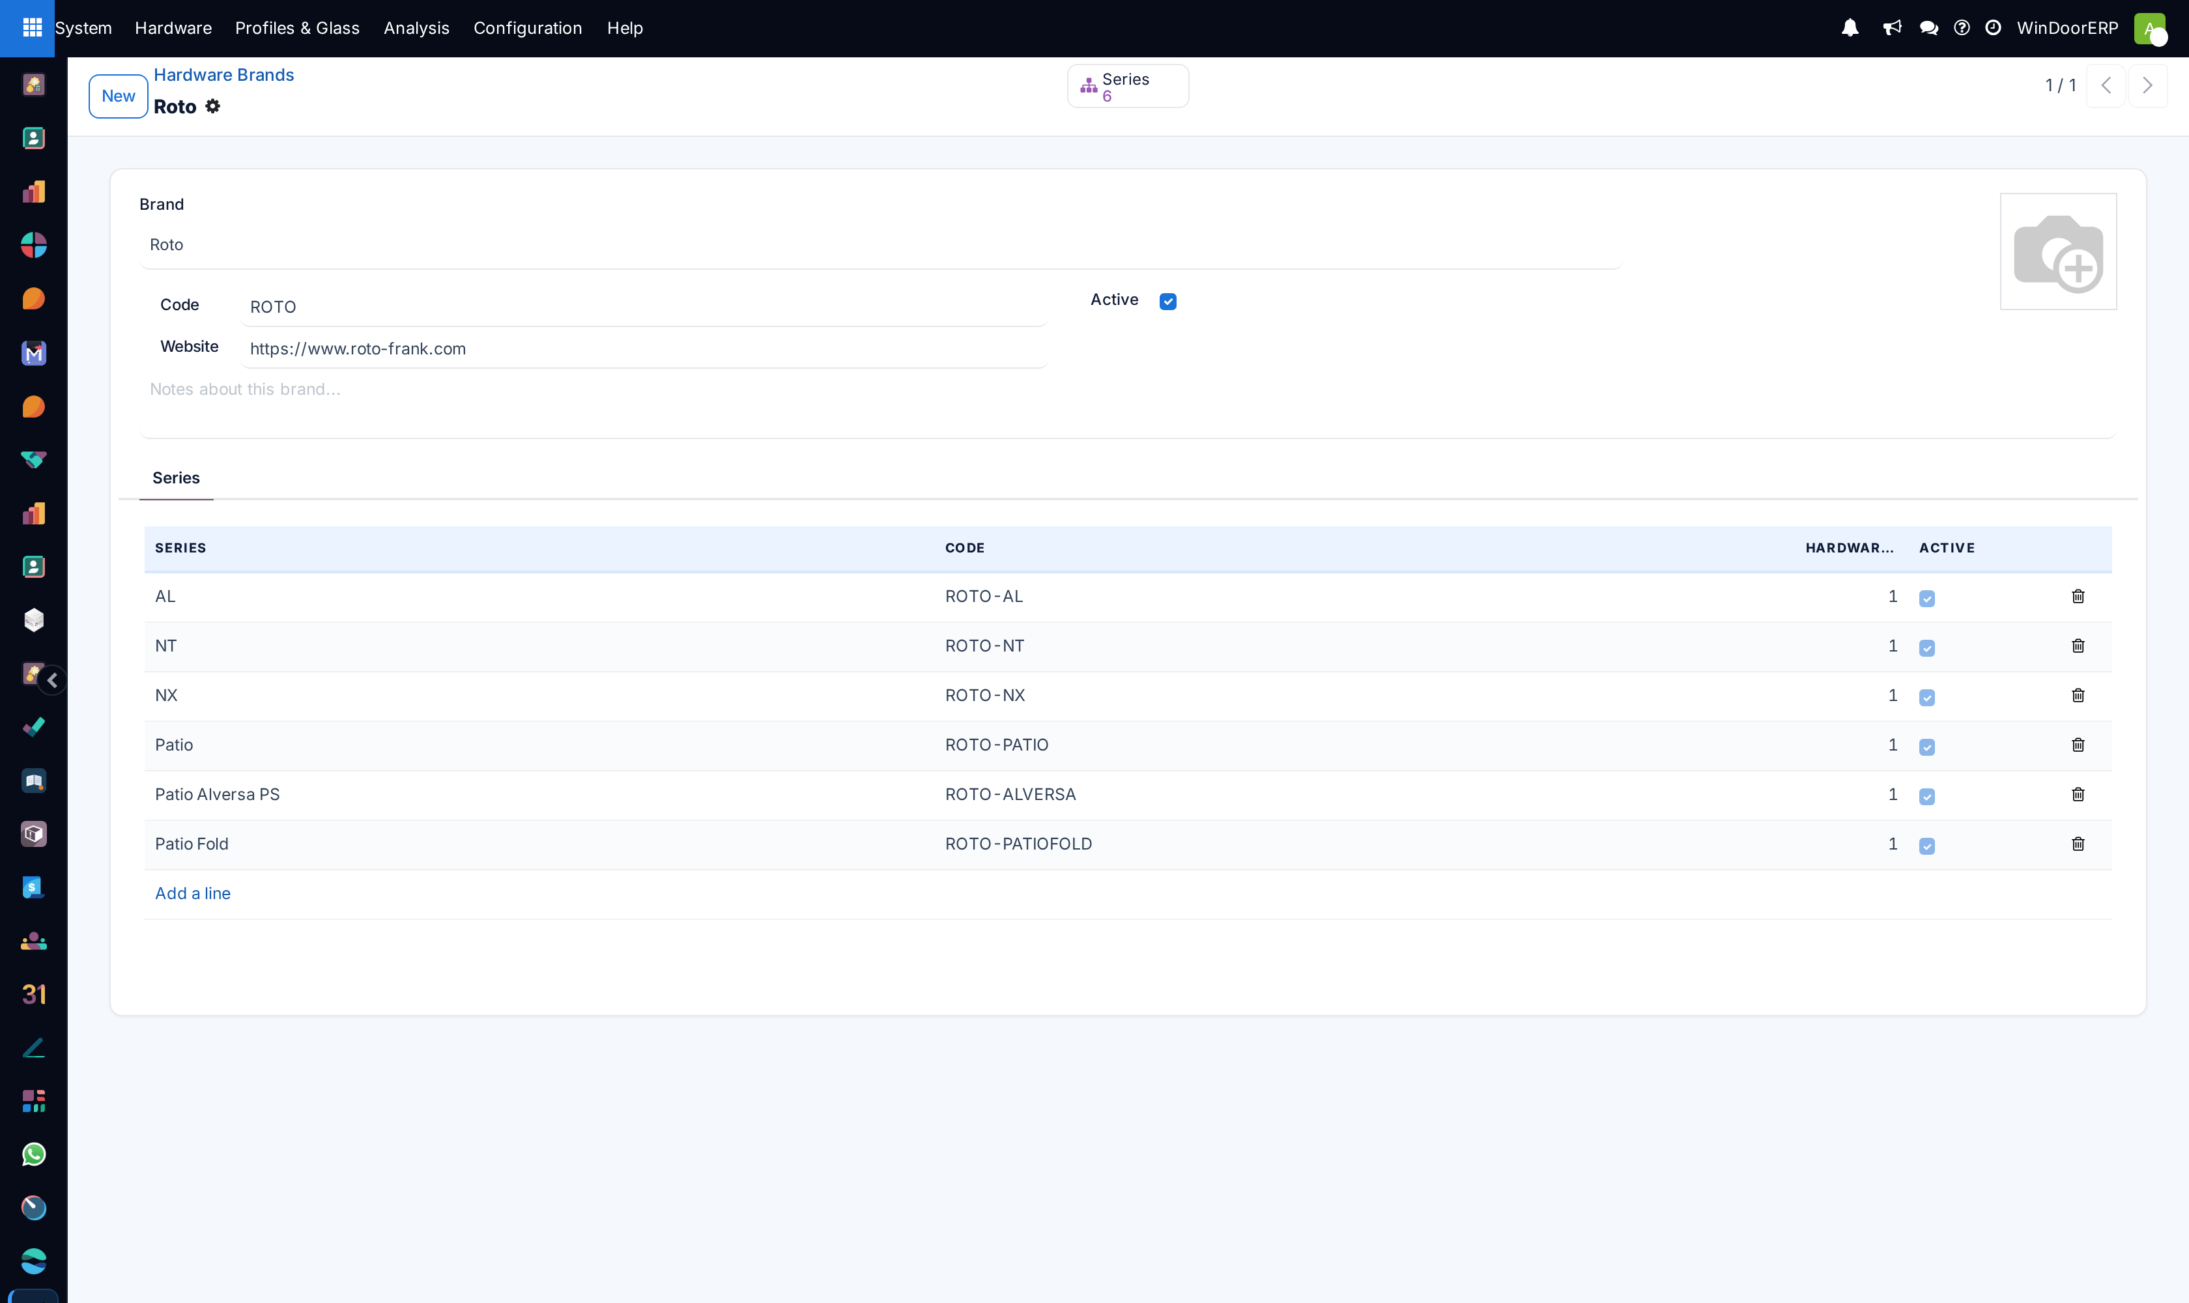The height and width of the screenshot is (1303, 2189).
Task: Open the blue M app in sidebar
Action: coord(33,353)
